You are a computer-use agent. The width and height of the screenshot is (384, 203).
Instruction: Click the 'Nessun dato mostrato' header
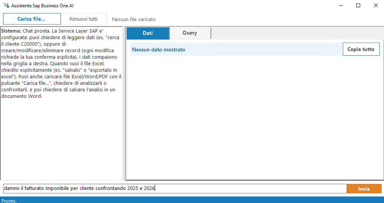159,50
